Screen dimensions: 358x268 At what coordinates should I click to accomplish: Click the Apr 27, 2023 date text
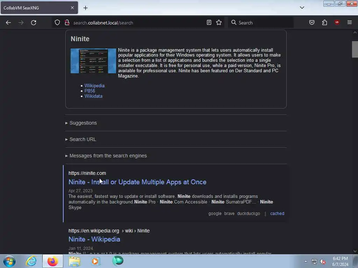coord(80,191)
